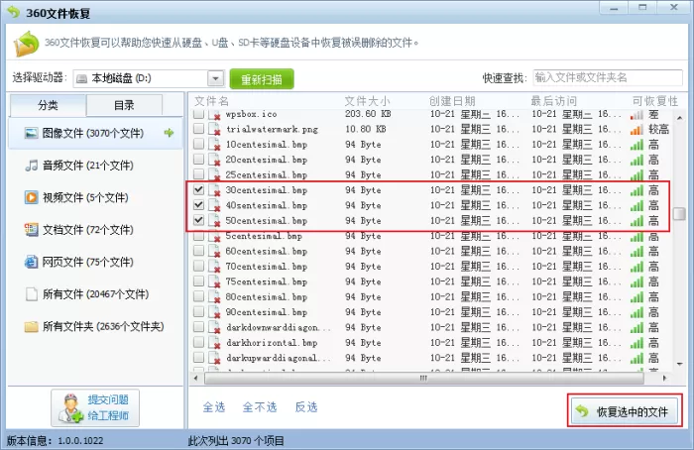The width and height of the screenshot is (694, 450).
Task: Uncheck the box for 30centesimal.bmp
Action: (198, 189)
